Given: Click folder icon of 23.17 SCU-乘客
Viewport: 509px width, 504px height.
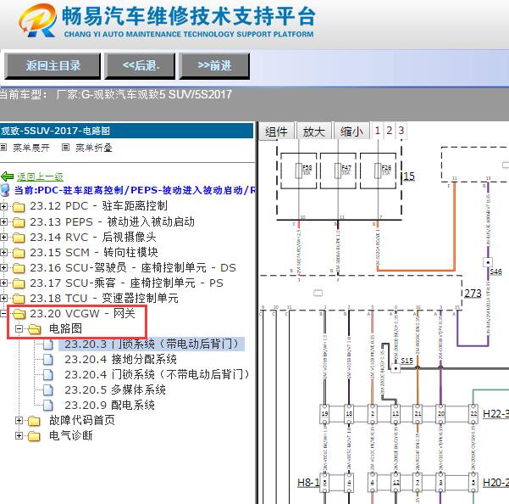Looking at the screenshot, I should (x=19, y=283).
